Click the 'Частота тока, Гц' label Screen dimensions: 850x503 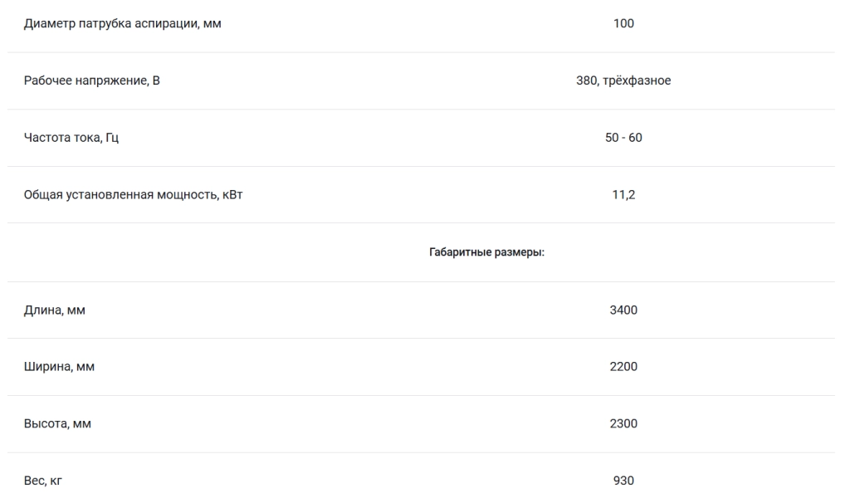[71, 138]
